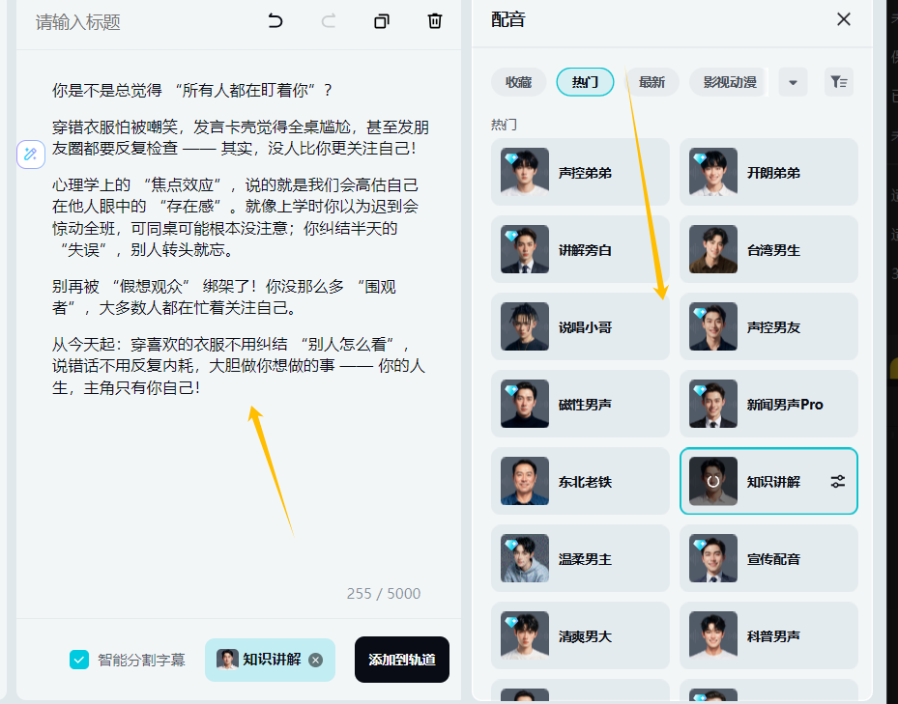The width and height of the screenshot is (898, 704).
Task: Expand more voice categories dropdown arrow
Action: pos(793,82)
